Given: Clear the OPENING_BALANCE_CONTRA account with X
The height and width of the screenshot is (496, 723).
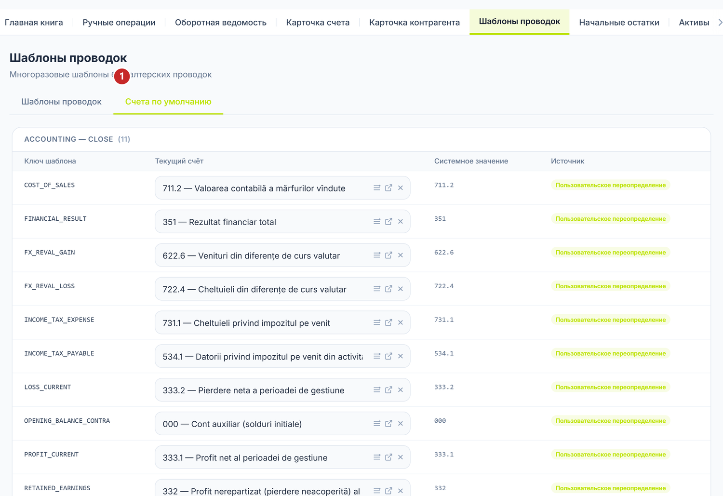Looking at the screenshot, I should click(x=401, y=424).
